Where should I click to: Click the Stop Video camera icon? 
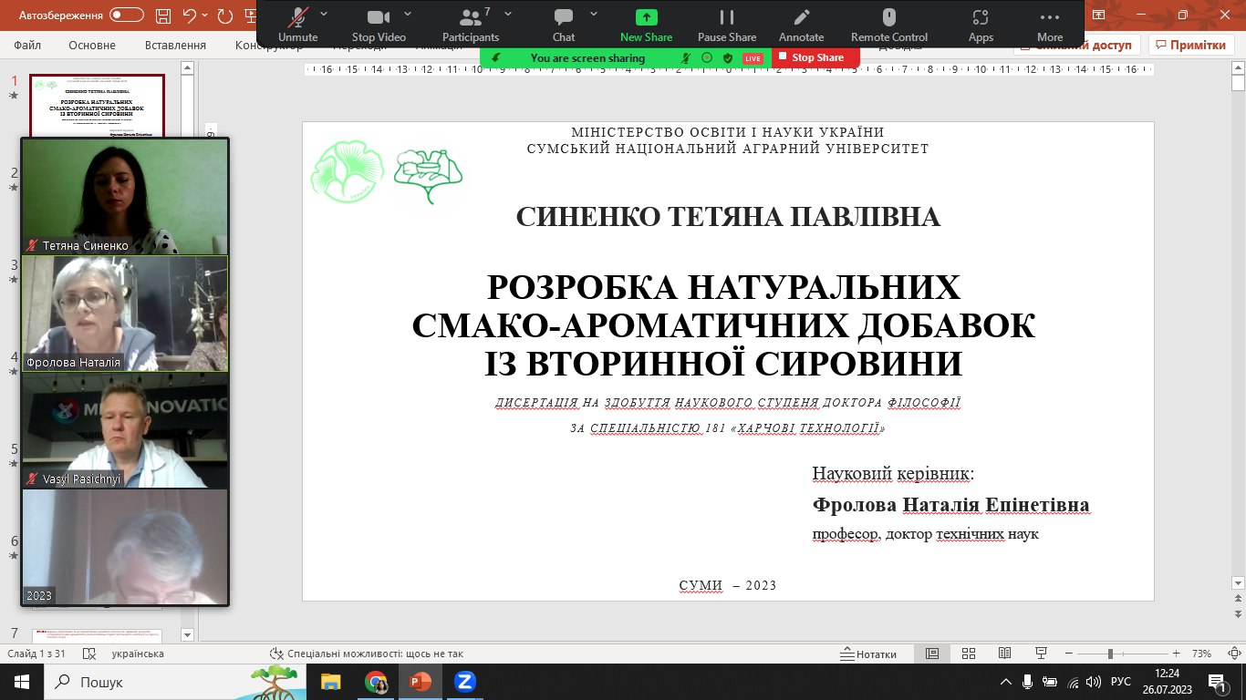click(x=379, y=18)
